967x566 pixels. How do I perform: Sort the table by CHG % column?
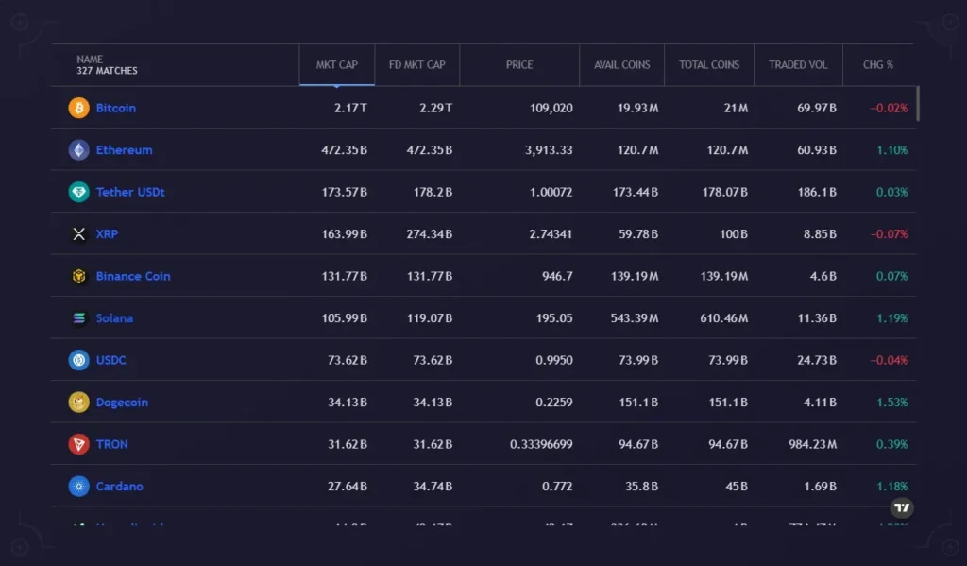point(877,64)
